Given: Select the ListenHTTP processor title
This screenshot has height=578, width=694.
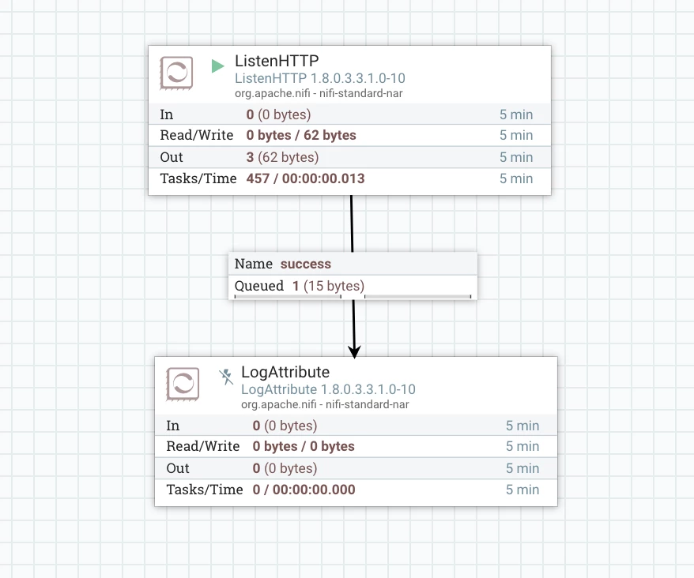Looking at the screenshot, I should [x=277, y=61].
